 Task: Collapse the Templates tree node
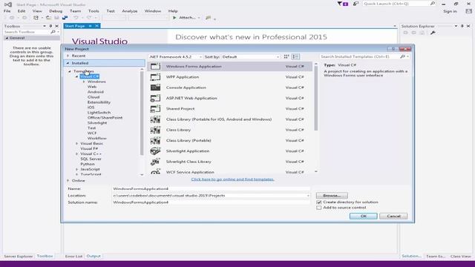70,71
